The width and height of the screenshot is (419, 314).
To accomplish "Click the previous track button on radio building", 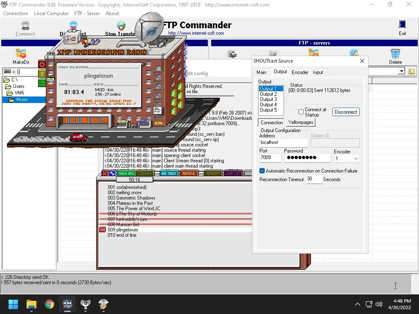I will pos(64,120).
